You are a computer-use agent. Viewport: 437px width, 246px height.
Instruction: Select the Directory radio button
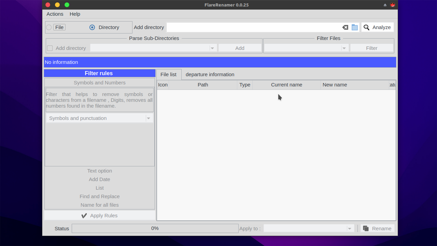[x=92, y=27]
